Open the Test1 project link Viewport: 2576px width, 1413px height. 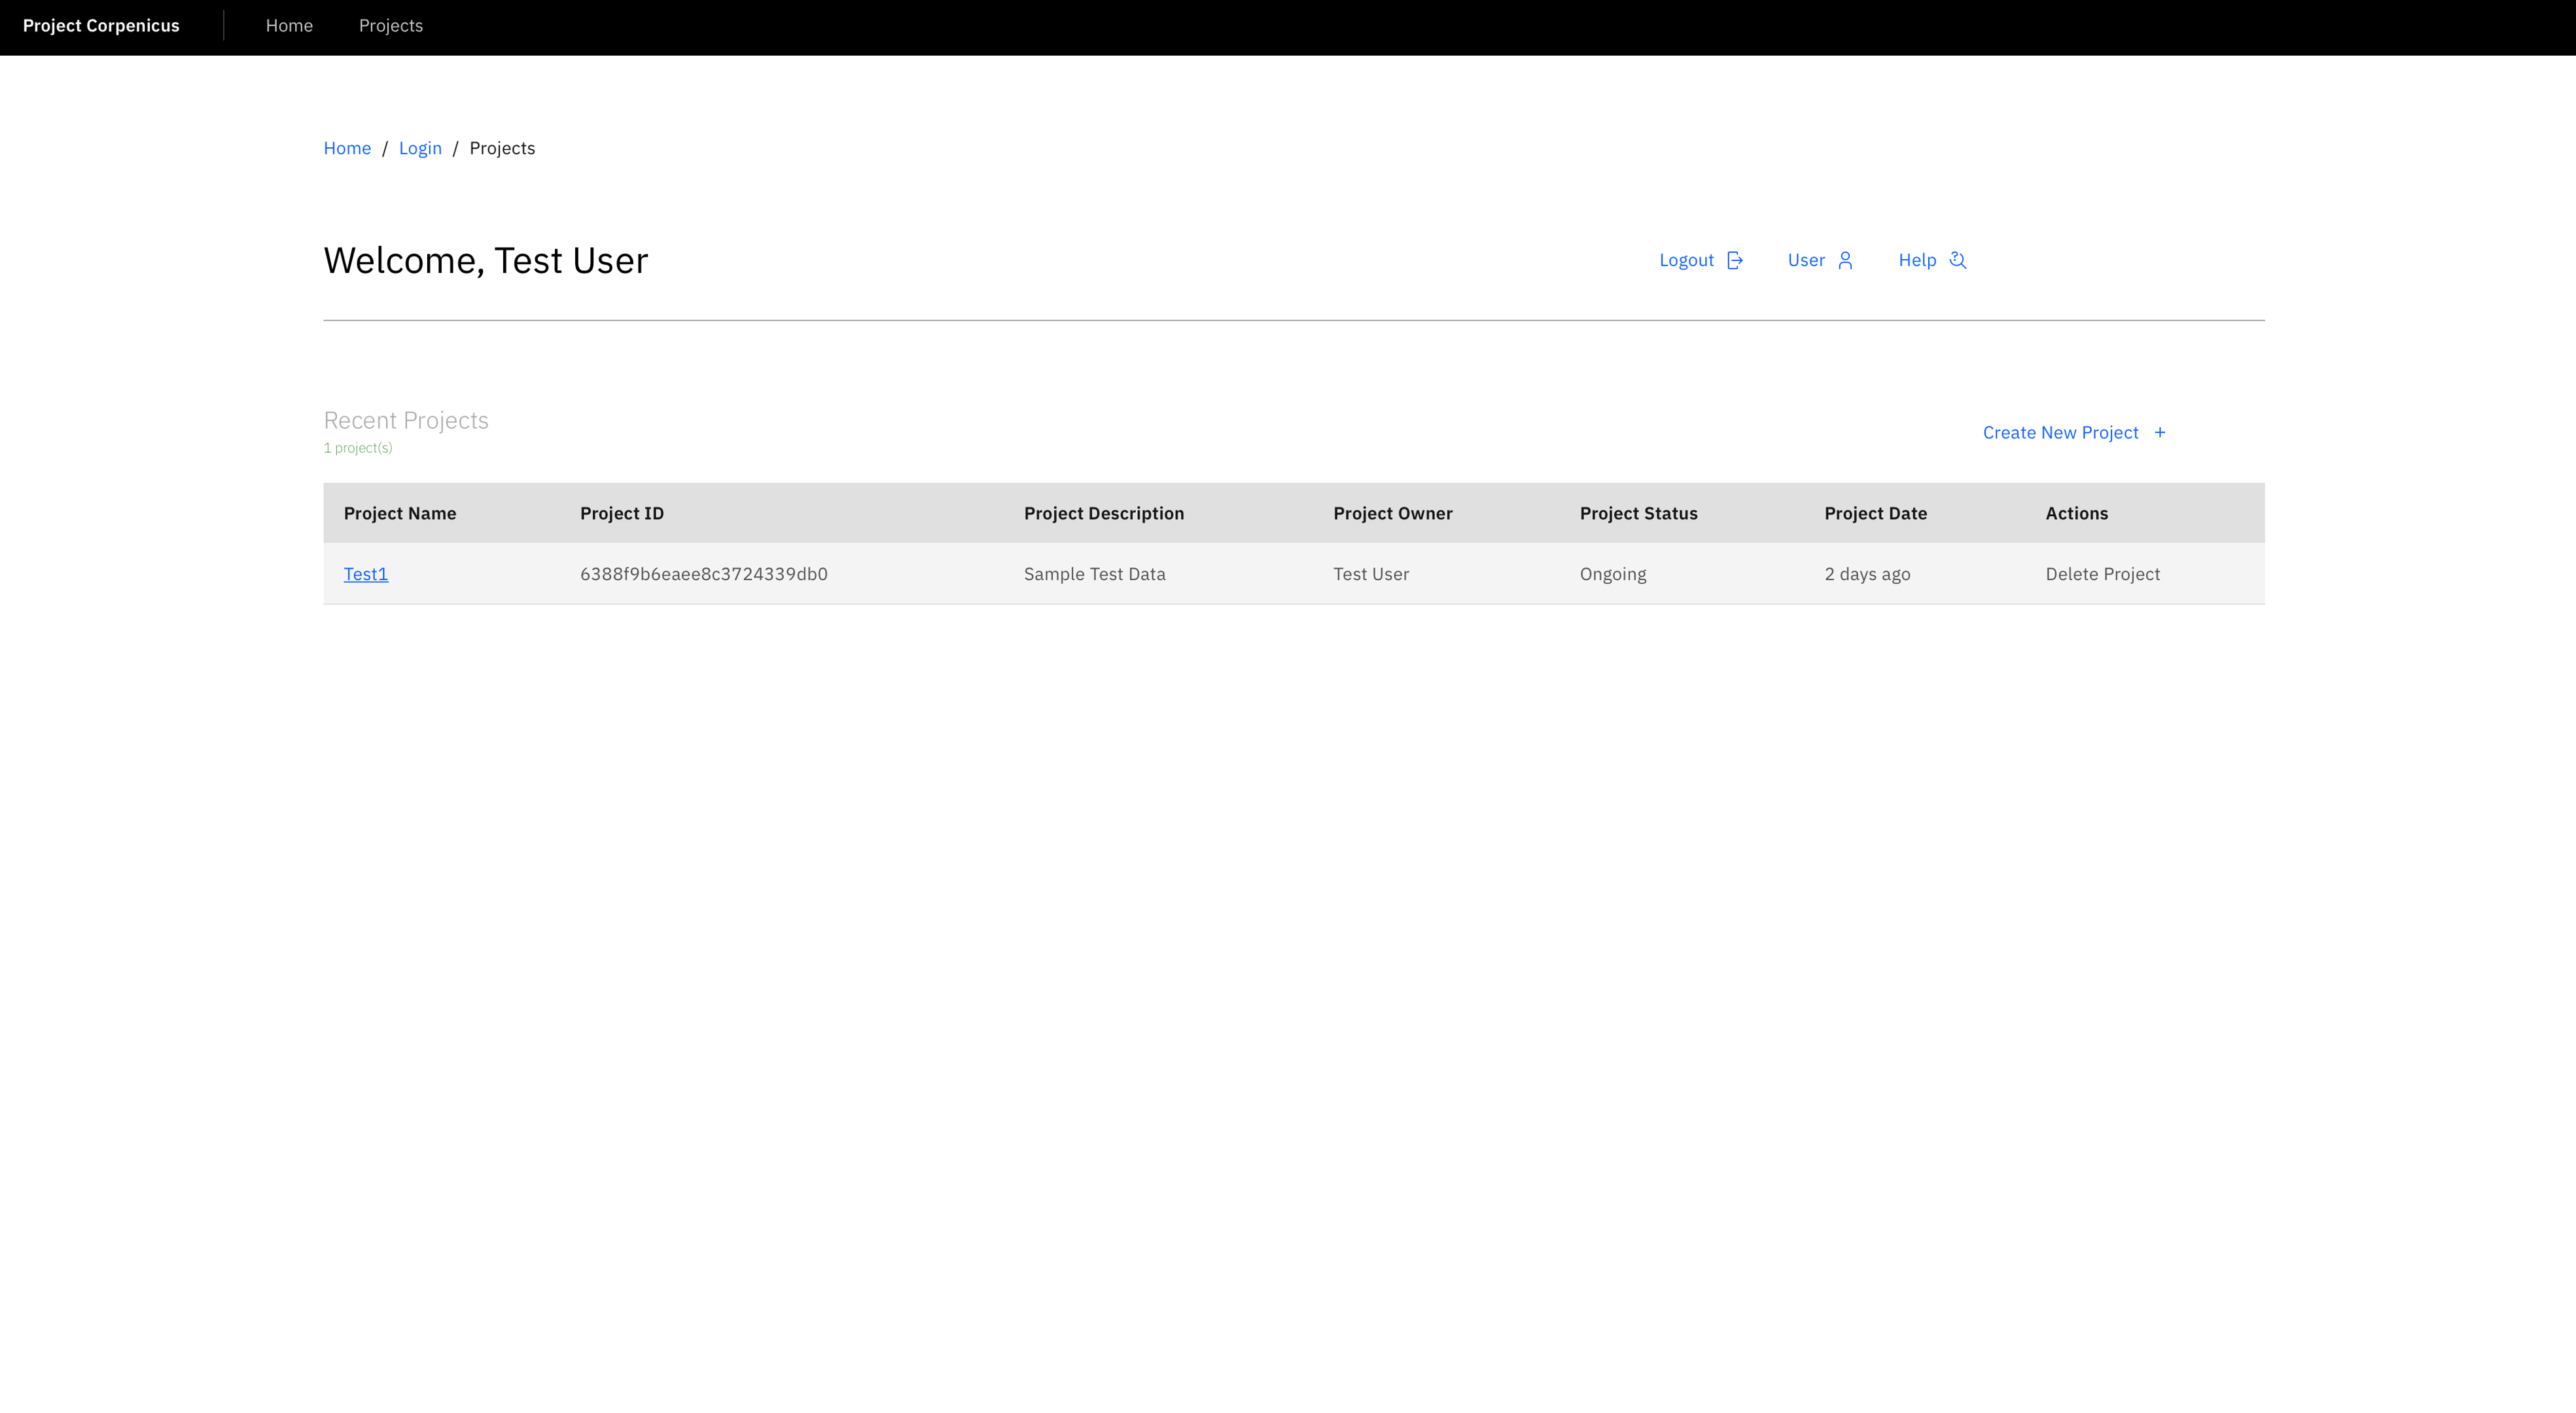(x=366, y=574)
